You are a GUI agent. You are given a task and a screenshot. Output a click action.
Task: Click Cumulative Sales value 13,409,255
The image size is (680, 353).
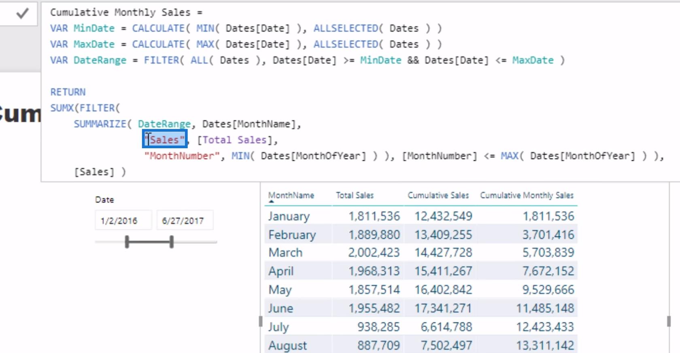443,235
